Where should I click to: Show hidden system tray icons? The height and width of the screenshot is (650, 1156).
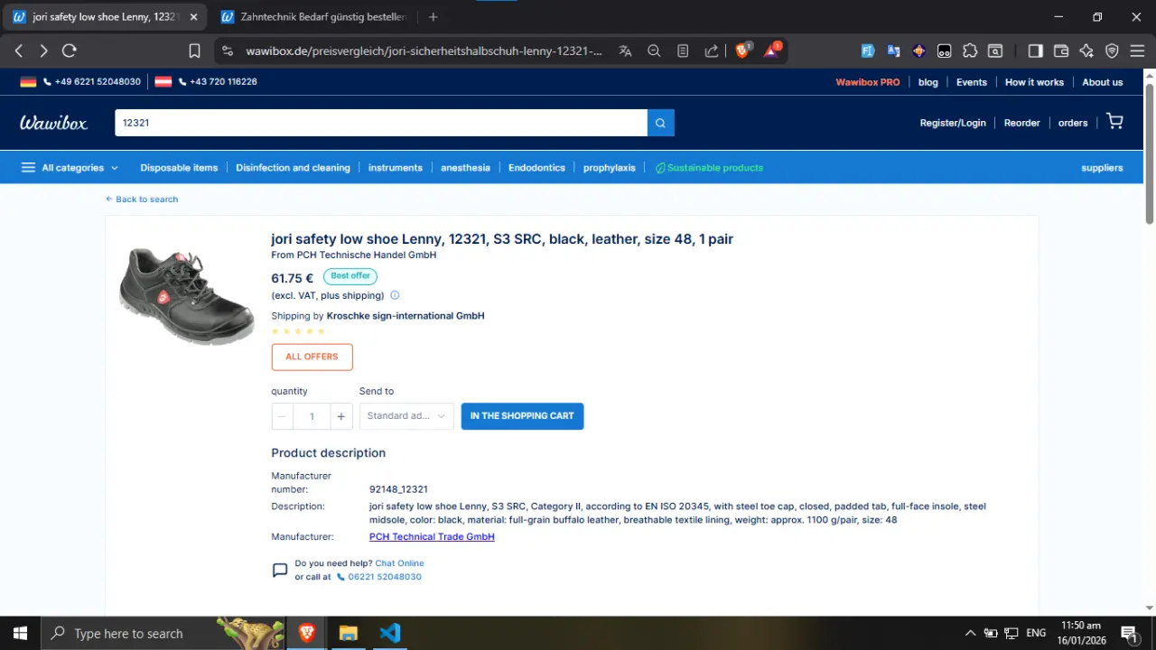pos(971,633)
